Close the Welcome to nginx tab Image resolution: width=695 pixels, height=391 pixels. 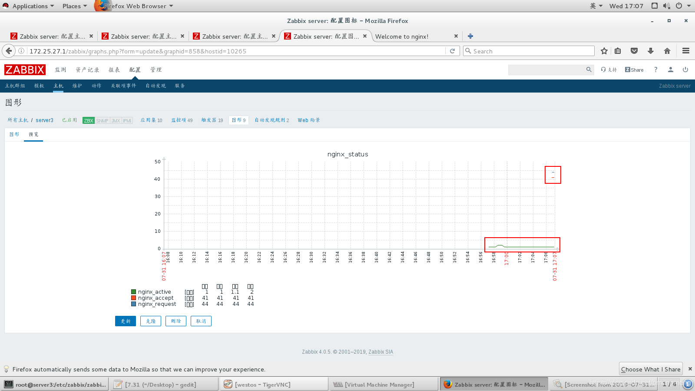click(456, 36)
